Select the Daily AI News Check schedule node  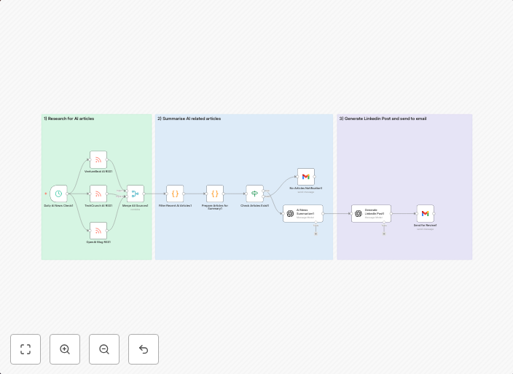tap(58, 194)
